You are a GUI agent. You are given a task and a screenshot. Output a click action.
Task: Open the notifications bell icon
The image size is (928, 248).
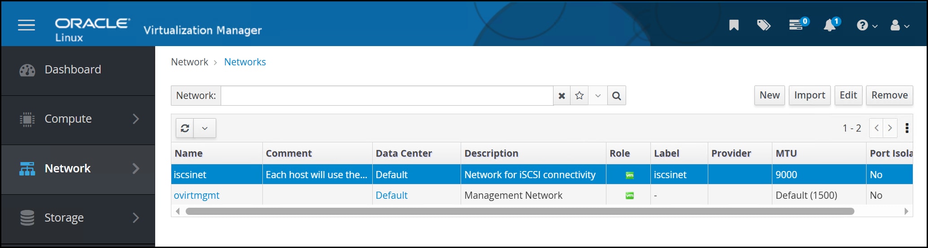832,24
